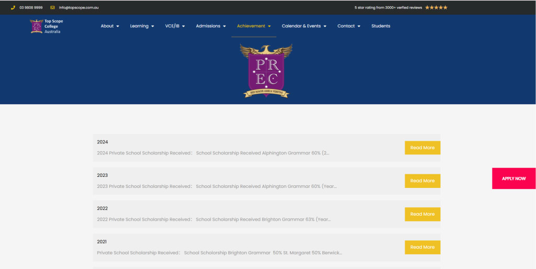Click the large PREC crest emblem
The image size is (536, 269).
(x=266, y=71)
